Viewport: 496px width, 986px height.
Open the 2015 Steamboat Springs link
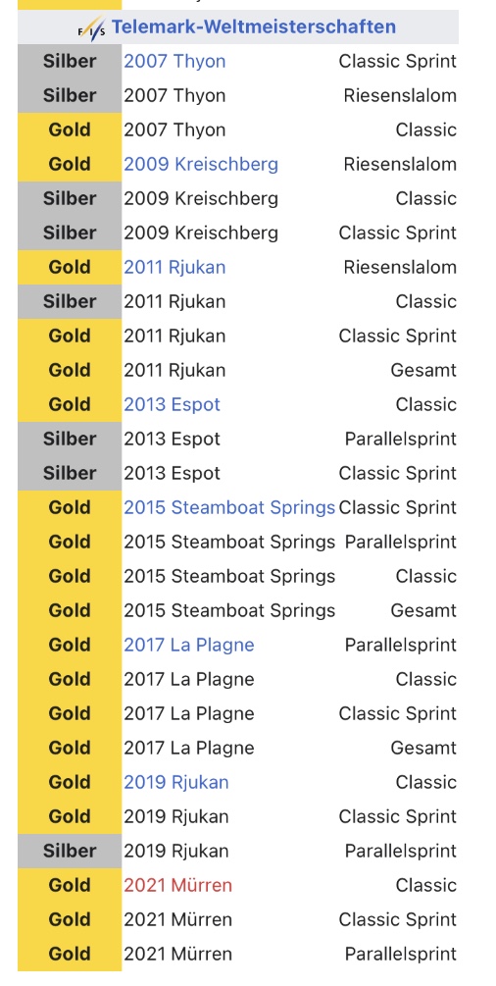pyautogui.click(x=228, y=507)
